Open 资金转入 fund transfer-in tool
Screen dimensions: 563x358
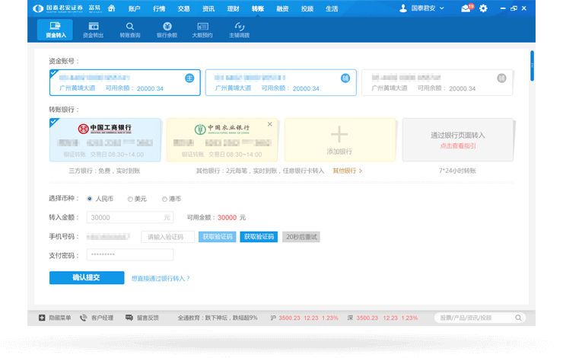tap(56, 30)
